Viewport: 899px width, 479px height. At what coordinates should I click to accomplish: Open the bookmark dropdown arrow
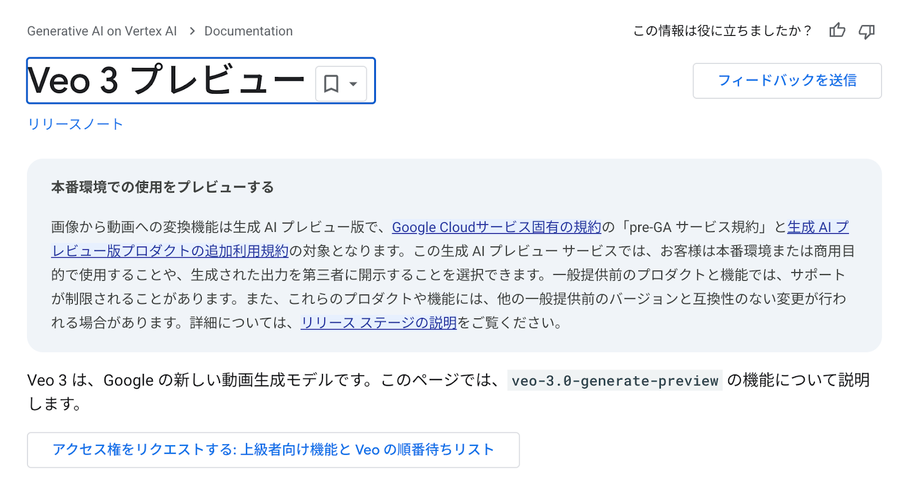pyautogui.click(x=352, y=83)
